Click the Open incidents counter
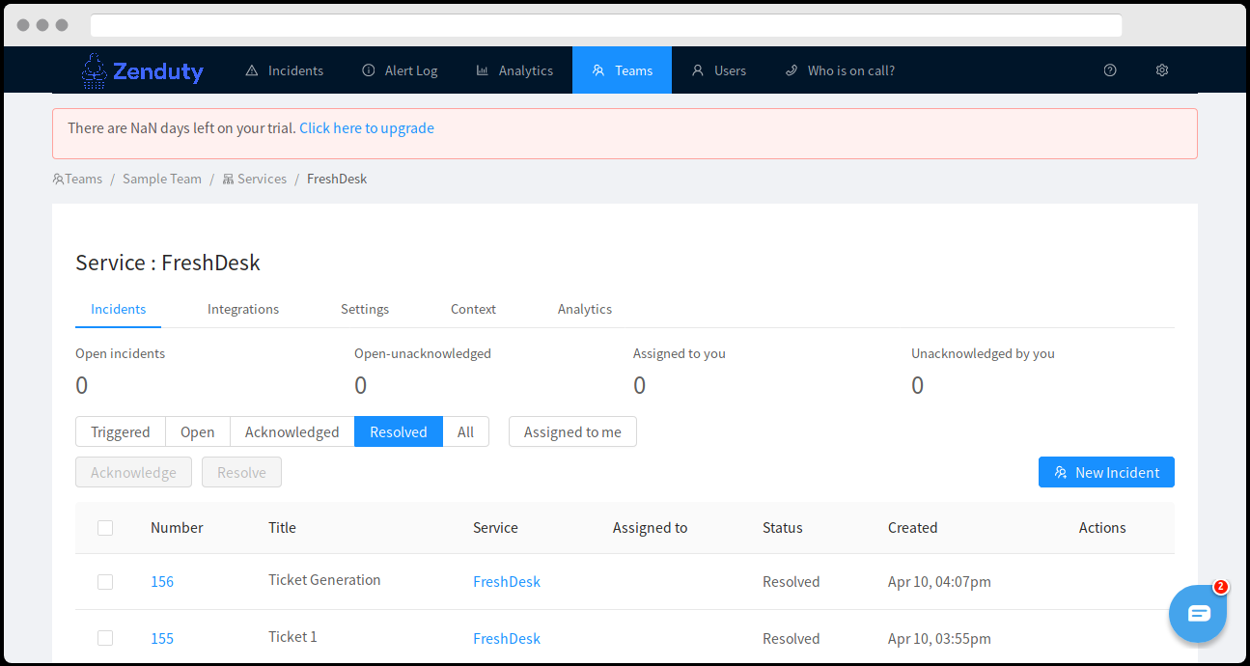The height and width of the screenshot is (666, 1250). (x=120, y=372)
